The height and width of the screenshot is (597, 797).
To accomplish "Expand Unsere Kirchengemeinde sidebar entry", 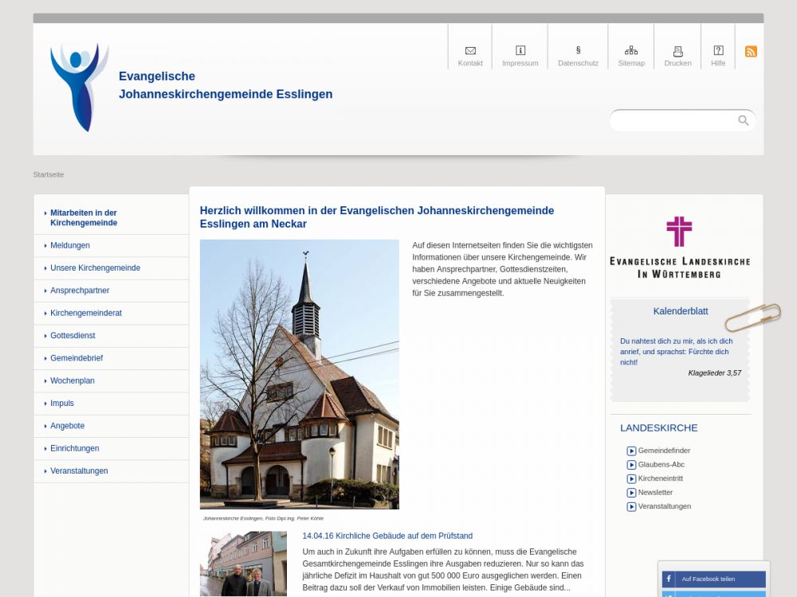I will [x=95, y=268].
